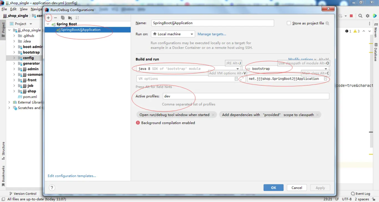The image size is (379, 202).
Task: Collapse the Spring Boot configuration group
Action: click(x=48, y=24)
